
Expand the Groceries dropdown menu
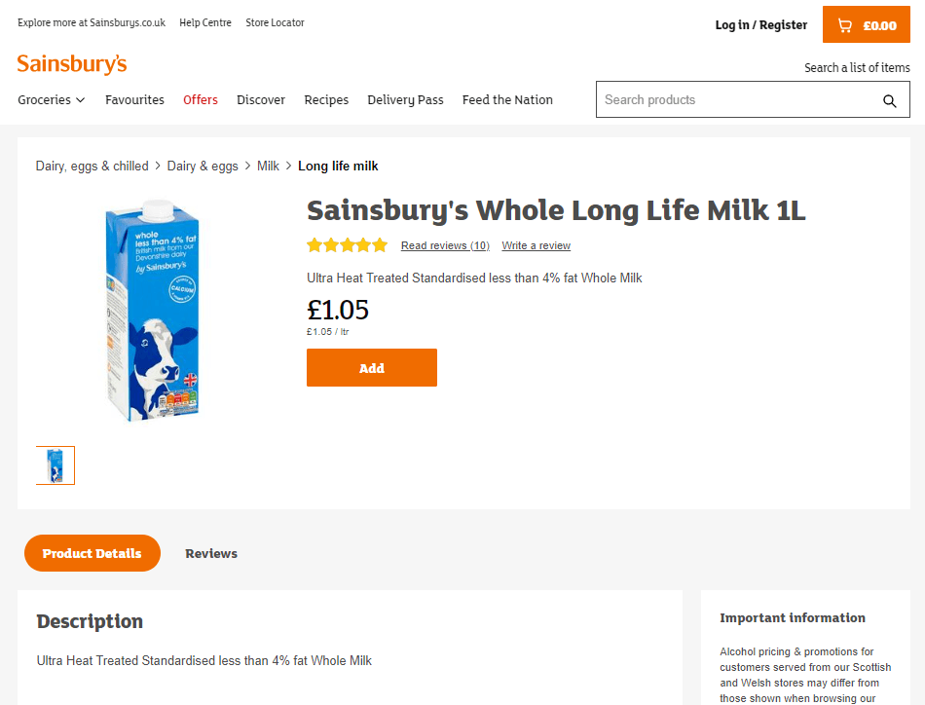coord(52,99)
